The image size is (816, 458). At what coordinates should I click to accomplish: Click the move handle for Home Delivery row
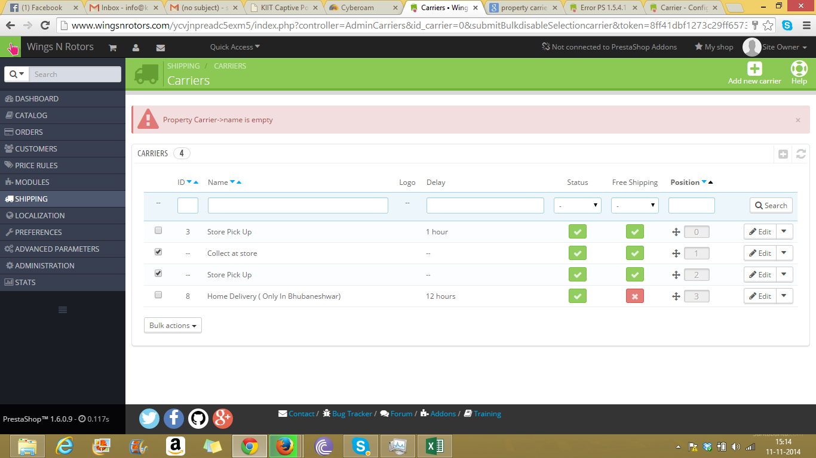point(676,296)
